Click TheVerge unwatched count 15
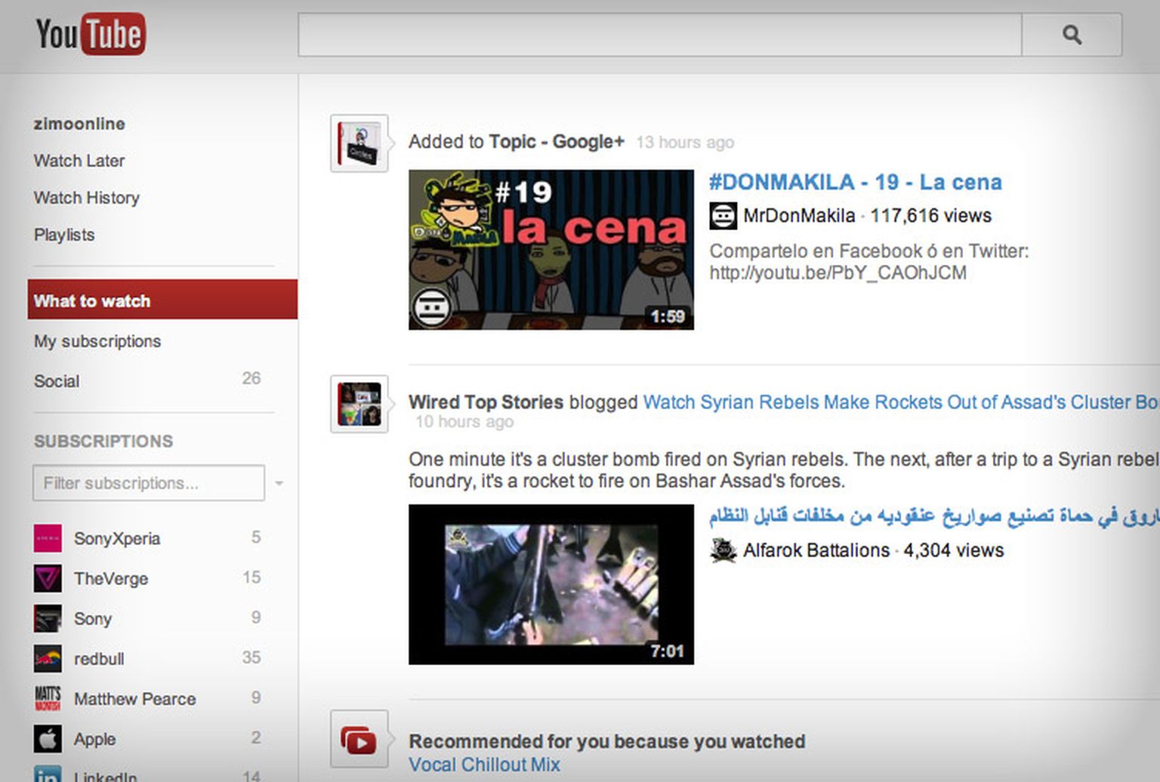 pos(251,577)
